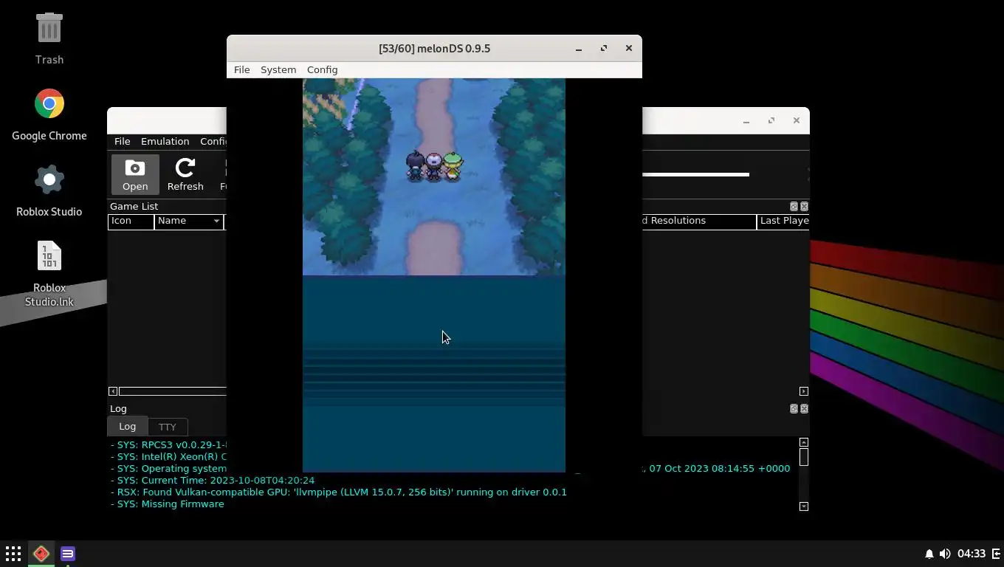Close the RPCS3 window

[x=797, y=121]
